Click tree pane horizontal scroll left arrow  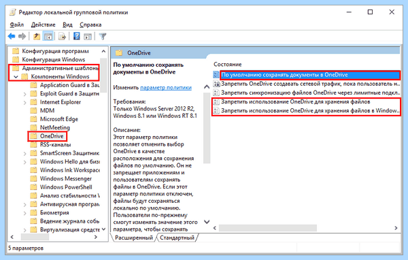12,237
